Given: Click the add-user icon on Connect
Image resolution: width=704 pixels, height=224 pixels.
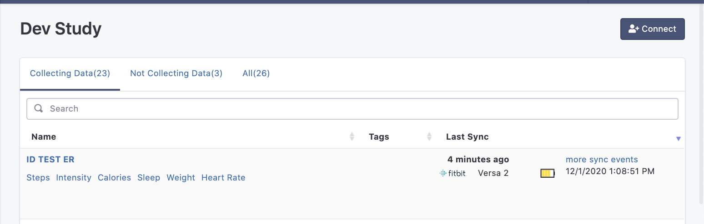Looking at the screenshot, I should [x=634, y=29].
